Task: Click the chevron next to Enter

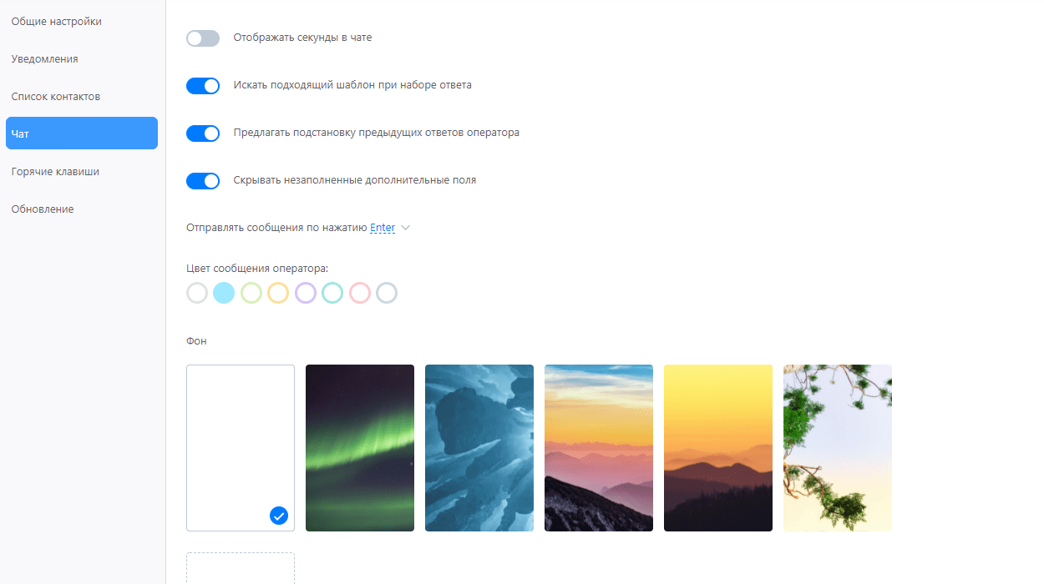Action: tap(406, 228)
